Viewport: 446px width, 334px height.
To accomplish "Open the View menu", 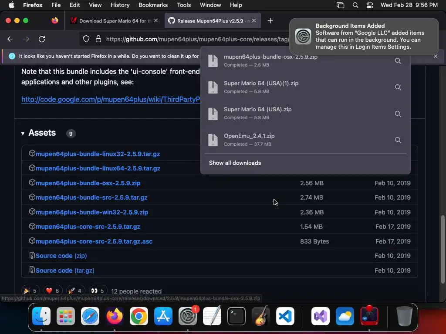I will (95, 5).
